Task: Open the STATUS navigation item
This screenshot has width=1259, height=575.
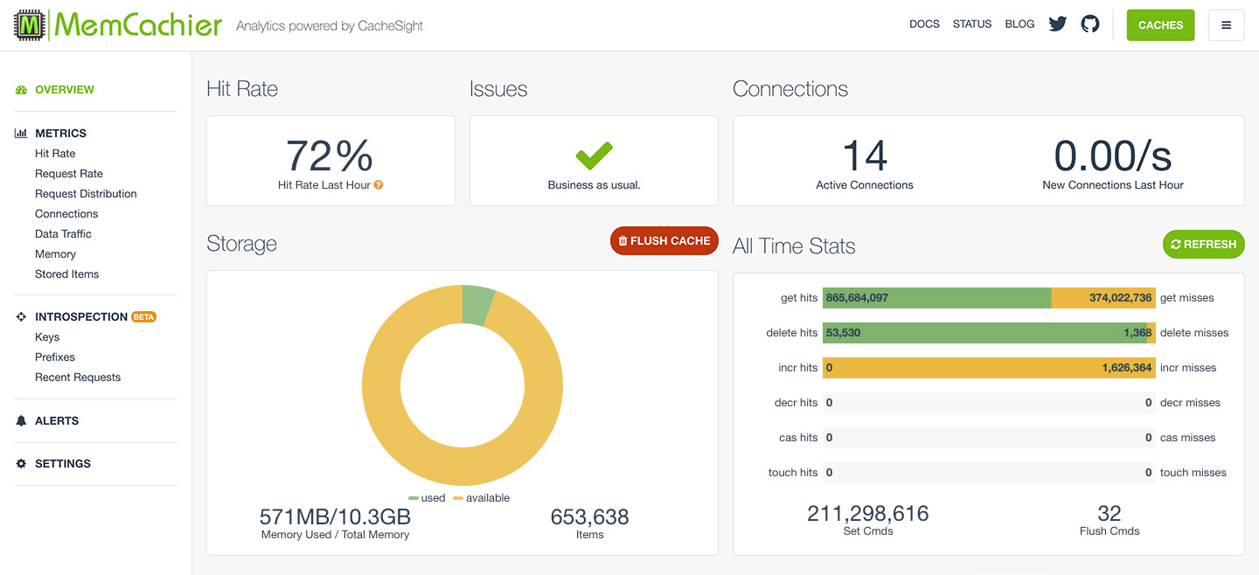Action: pyautogui.click(x=972, y=24)
